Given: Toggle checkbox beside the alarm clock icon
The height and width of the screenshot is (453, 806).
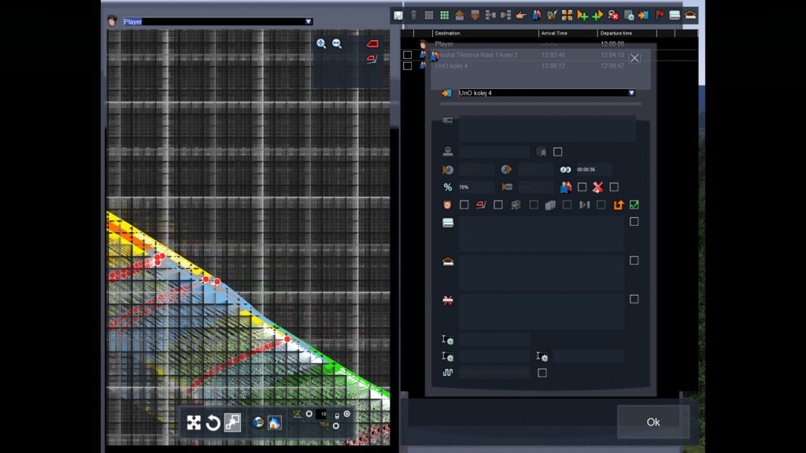Looking at the screenshot, I should [x=464, y=205].
